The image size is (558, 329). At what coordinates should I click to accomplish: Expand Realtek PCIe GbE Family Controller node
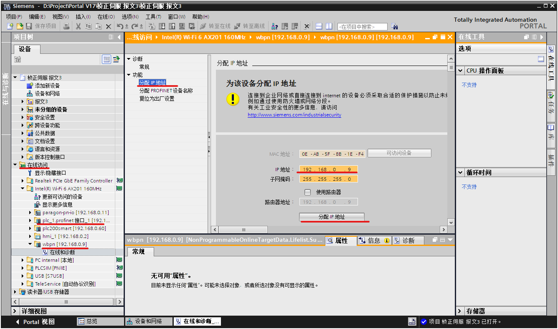pos(23,181)
